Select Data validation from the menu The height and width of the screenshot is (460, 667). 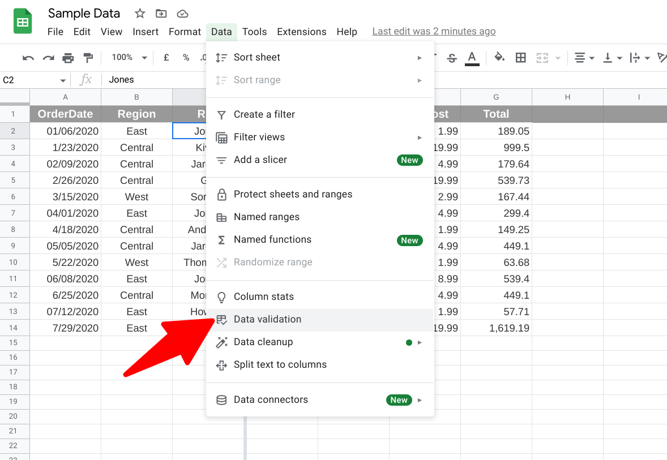(x=267, y=319)
